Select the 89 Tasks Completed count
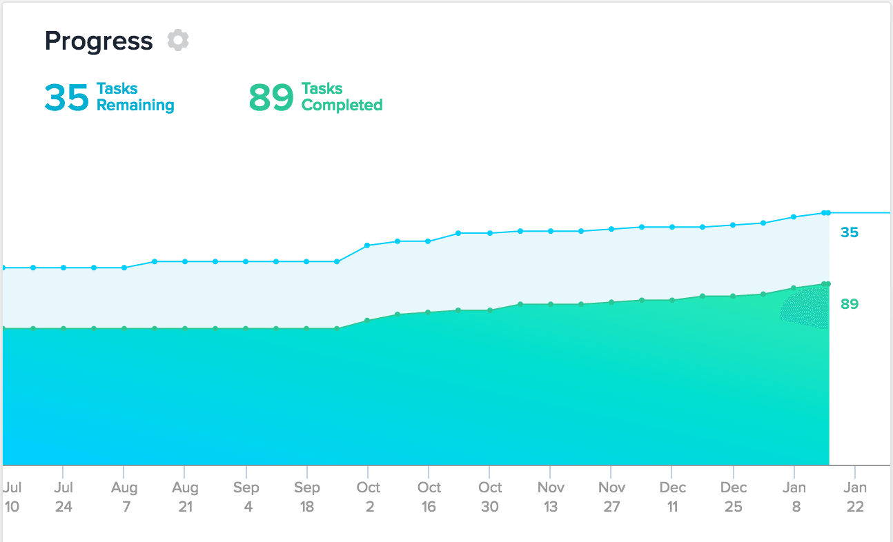The width and height of the screenshot is (893, 542). tap(271, 97)
